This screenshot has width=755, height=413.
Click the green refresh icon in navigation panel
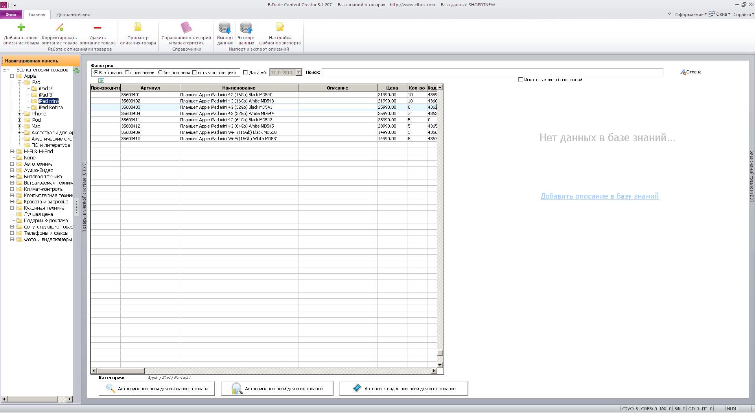[x=76, y=71]
